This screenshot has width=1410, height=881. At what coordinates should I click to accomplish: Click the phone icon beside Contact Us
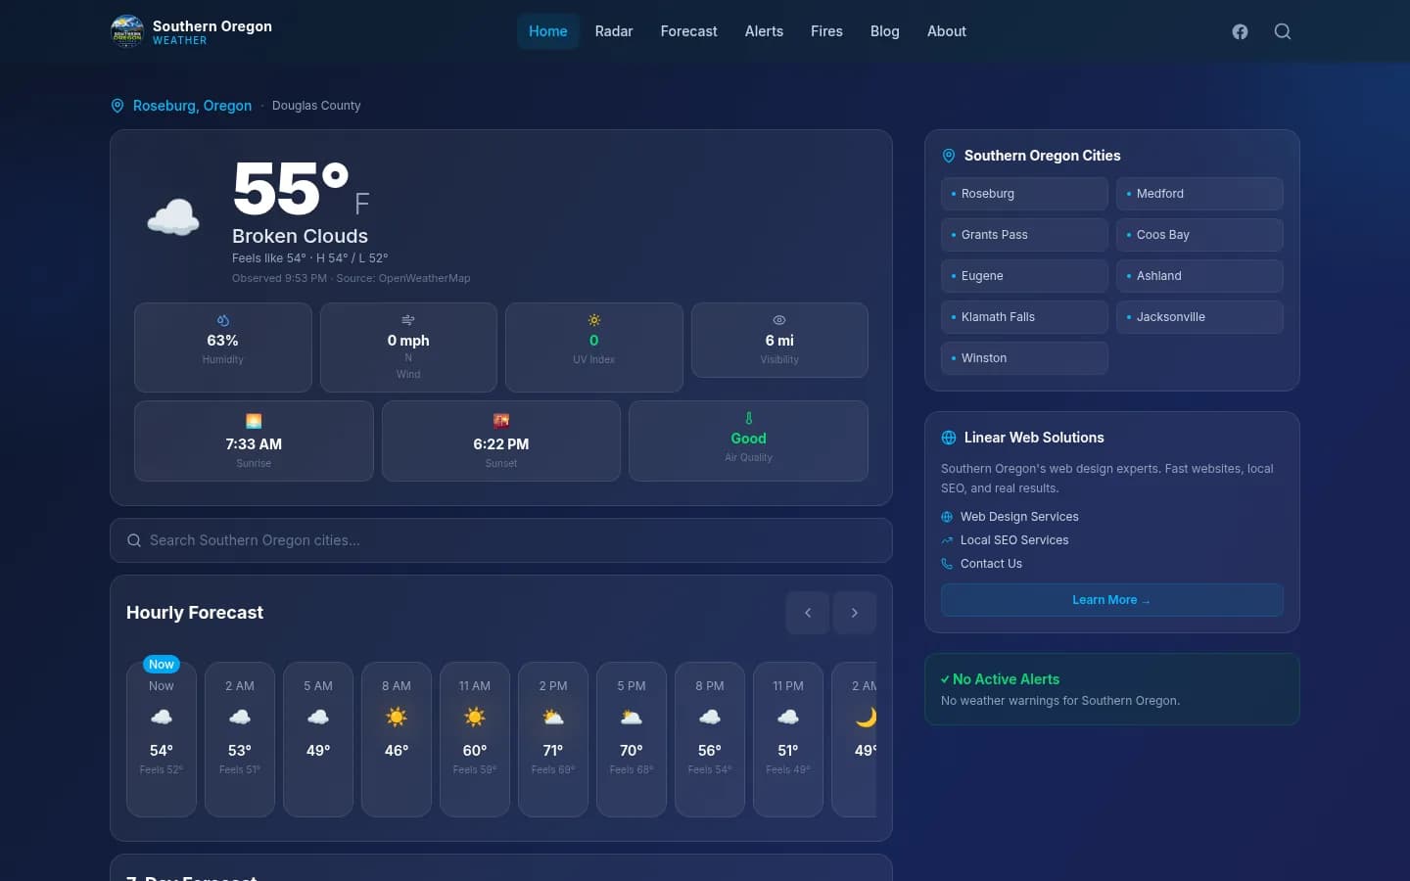(x=947, y=564)
